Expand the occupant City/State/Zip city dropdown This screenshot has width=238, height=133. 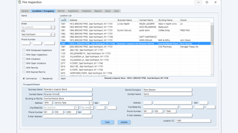point(76,108)
